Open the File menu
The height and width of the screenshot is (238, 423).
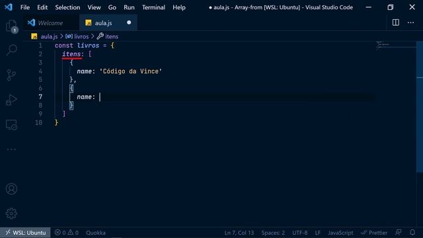(25, 7)
